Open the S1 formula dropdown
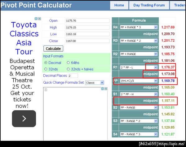The width and height of the screenshot is (186, 147). (x=139, y=94)
